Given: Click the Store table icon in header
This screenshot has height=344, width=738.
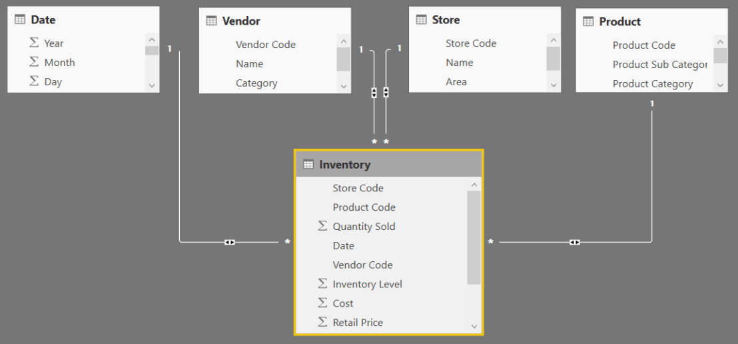Looking at the screenshot, I should (421, 20).
